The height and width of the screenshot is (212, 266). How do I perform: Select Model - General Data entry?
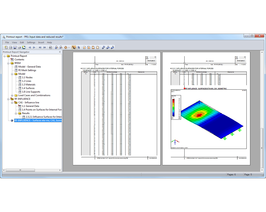click(x=29, y=67)
